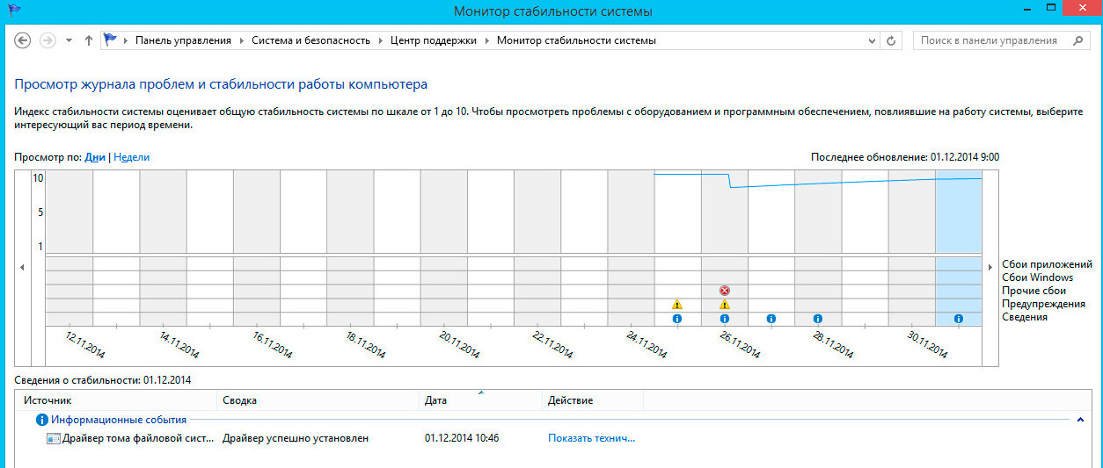The width and height of the screenshot is (1103, 468).
Task: Switch chart view to Дни
Action: (x=95, y=157)
